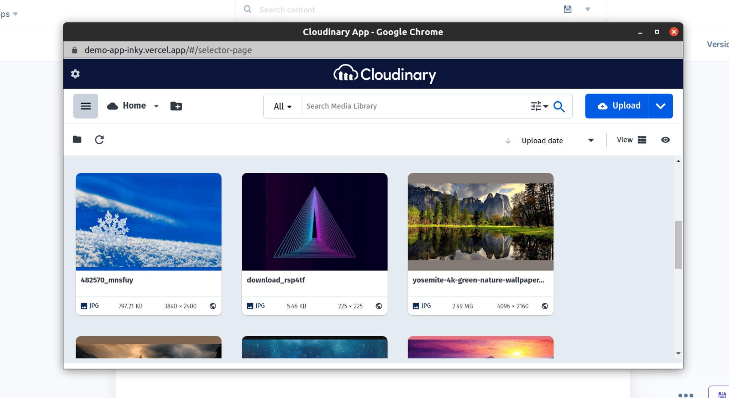Click the Chrome address bar URL
Screen dimensions: 729x398
(168, 50)
